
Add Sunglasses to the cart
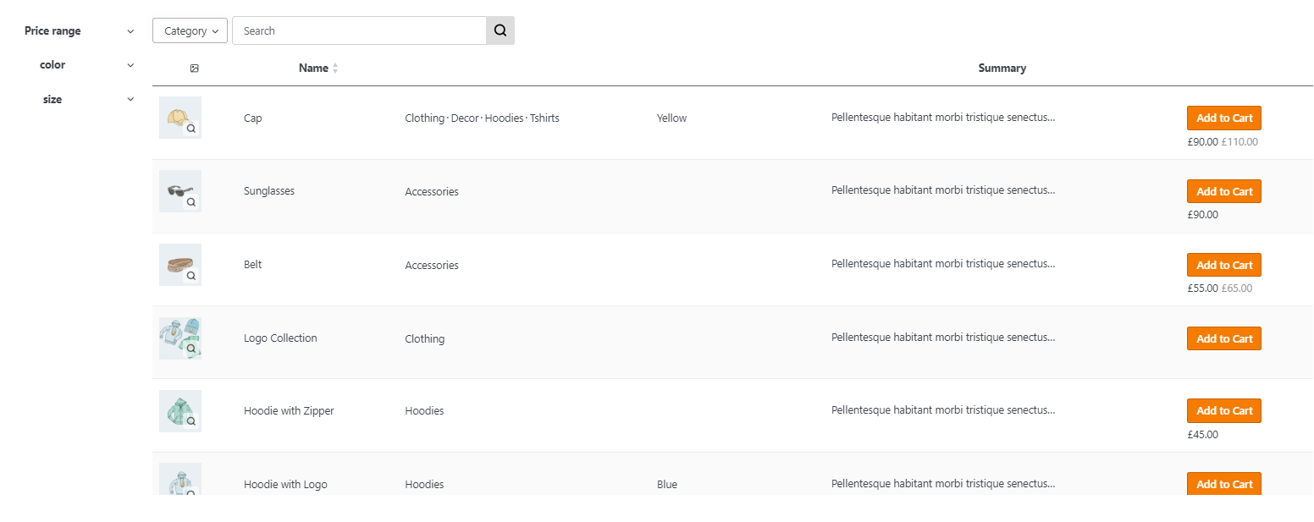(1223, 191)
